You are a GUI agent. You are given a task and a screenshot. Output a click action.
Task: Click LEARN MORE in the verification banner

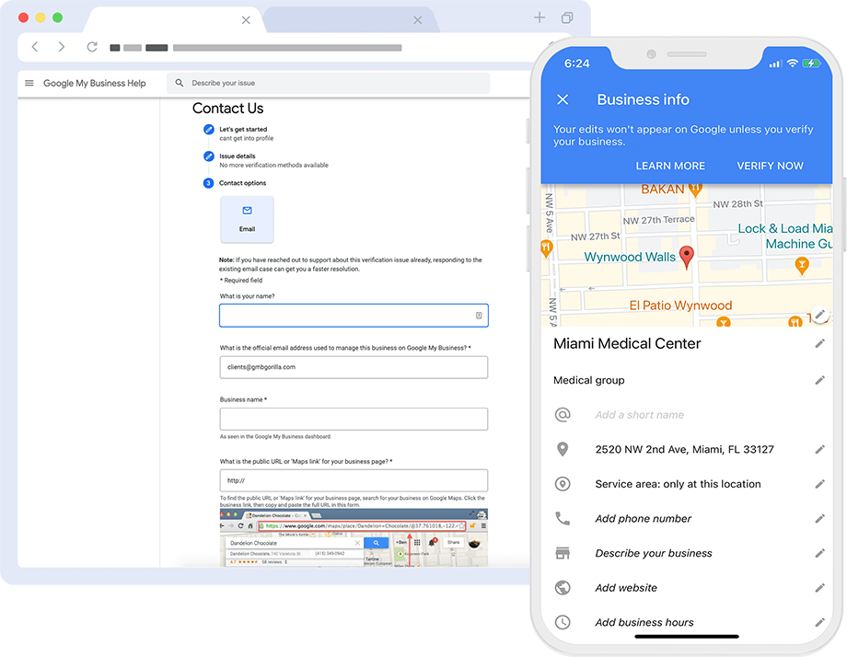(670, 166)
